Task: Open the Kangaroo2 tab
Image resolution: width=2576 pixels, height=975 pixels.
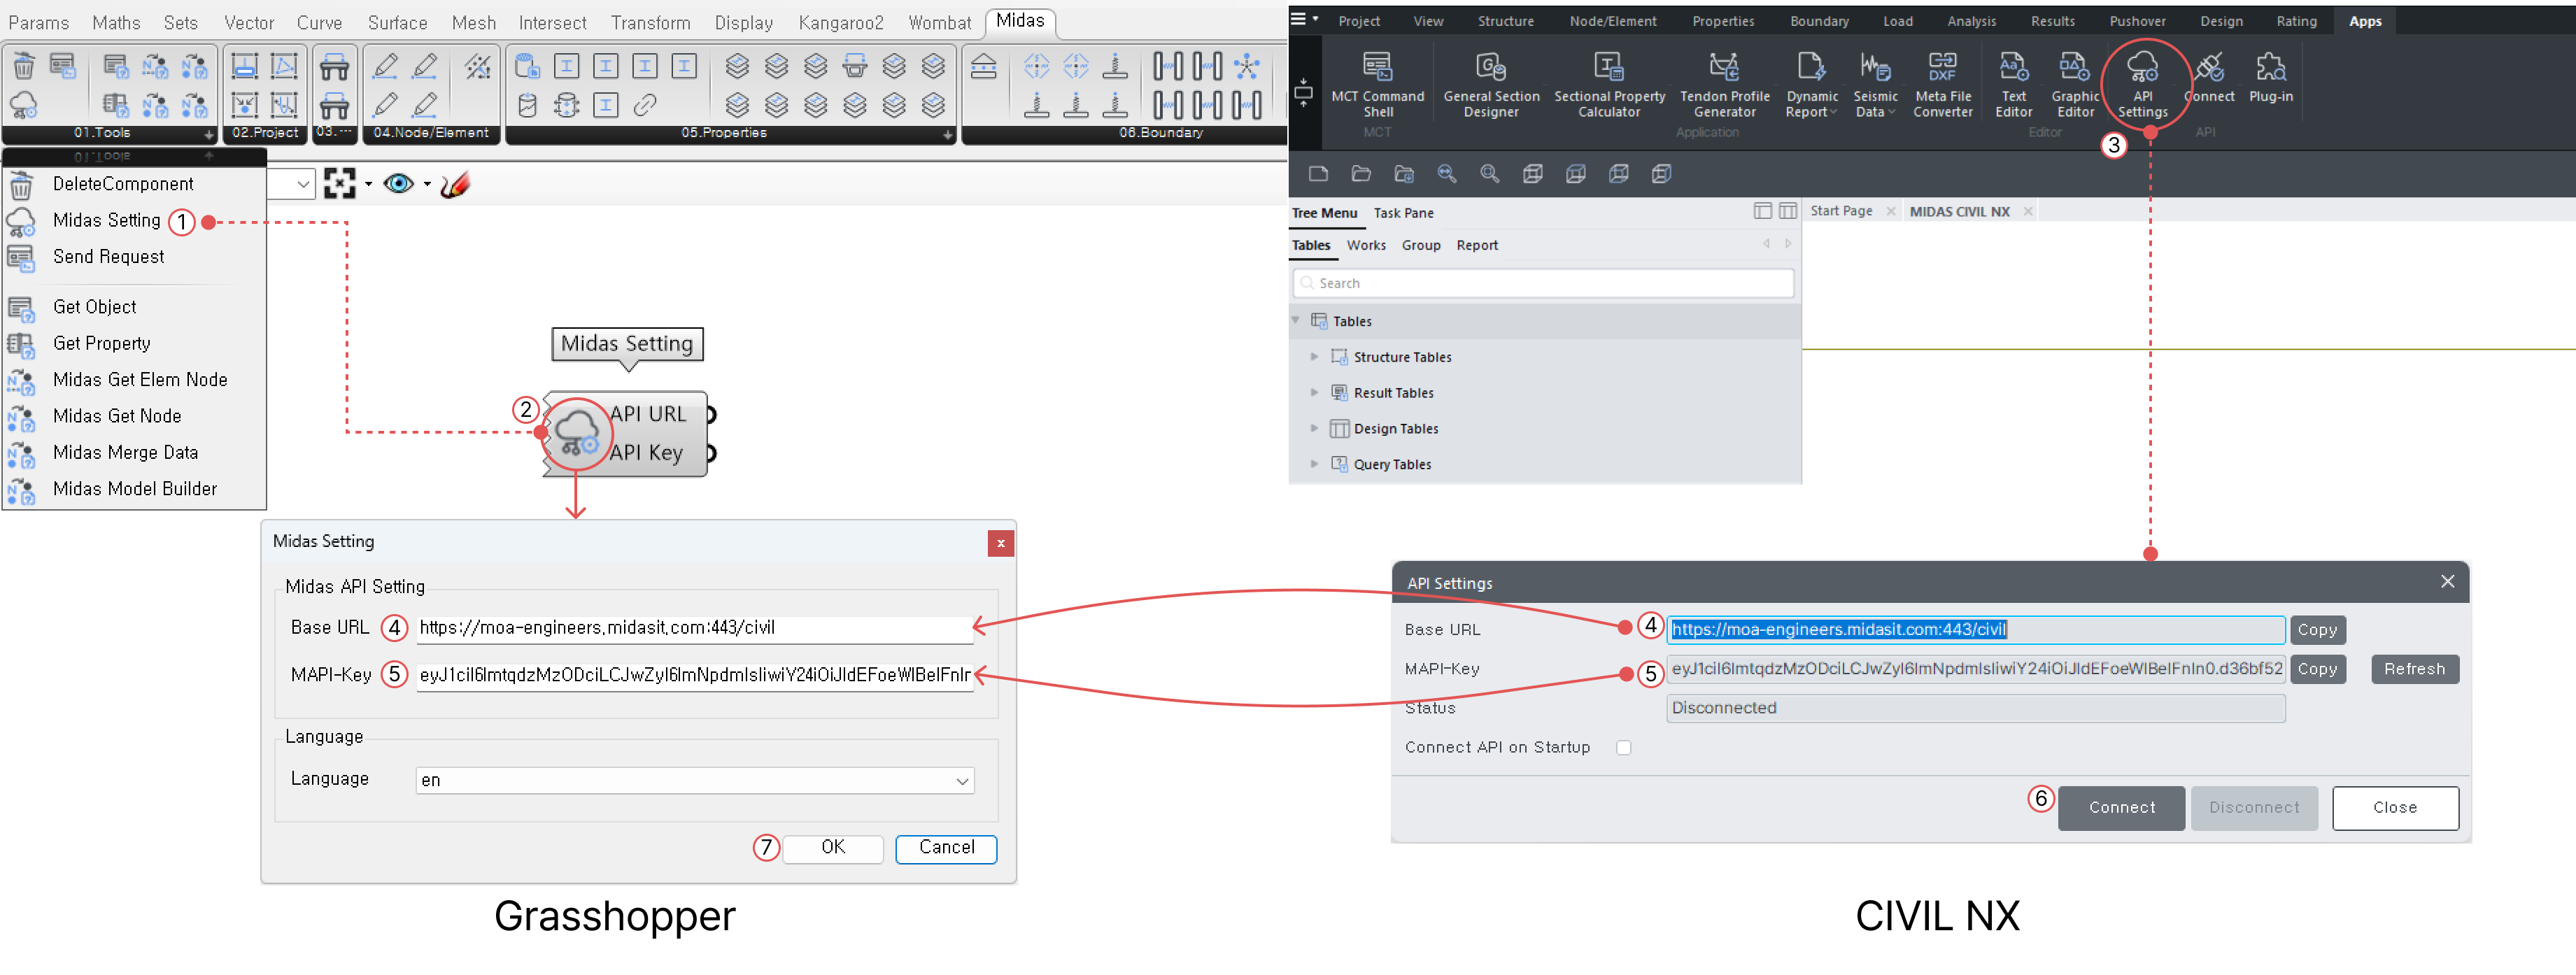Action: click(x=841, y=22)
